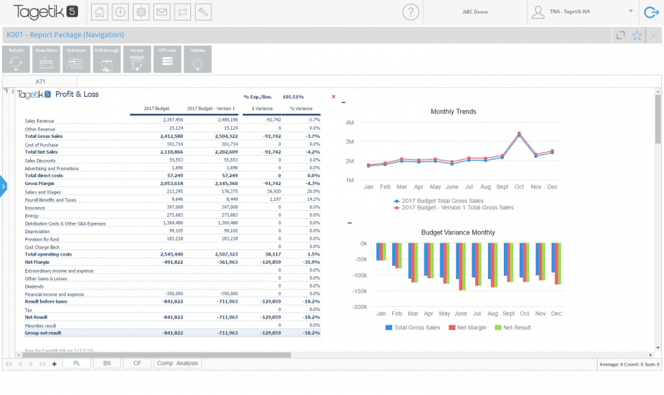Viewport: 664px width, 395px height.
Task: Select Group net result row label
Action: tap(42, 333)
